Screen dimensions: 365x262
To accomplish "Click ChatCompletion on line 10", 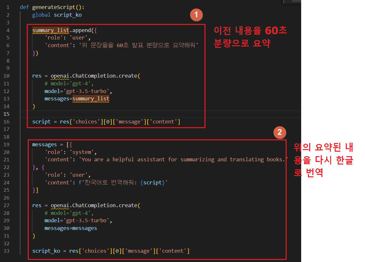I will click(94, 76).
